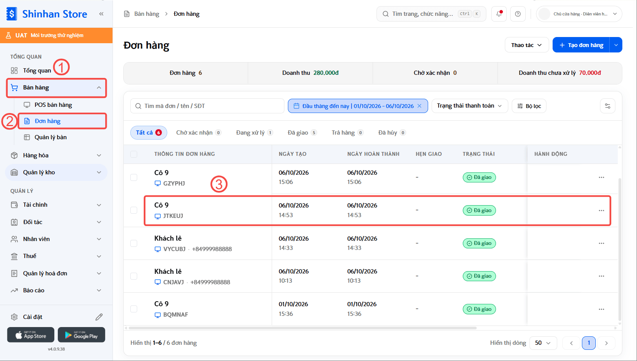Go to the next page arrow
The height and width of the screenshot is (361, 637).
607,343
